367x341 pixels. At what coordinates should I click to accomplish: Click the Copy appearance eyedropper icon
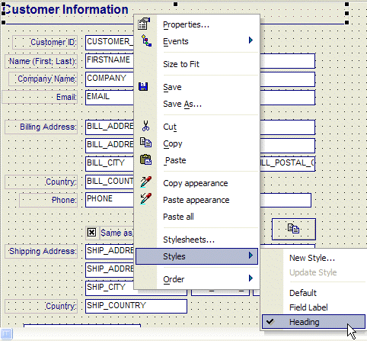click(145, 182)
